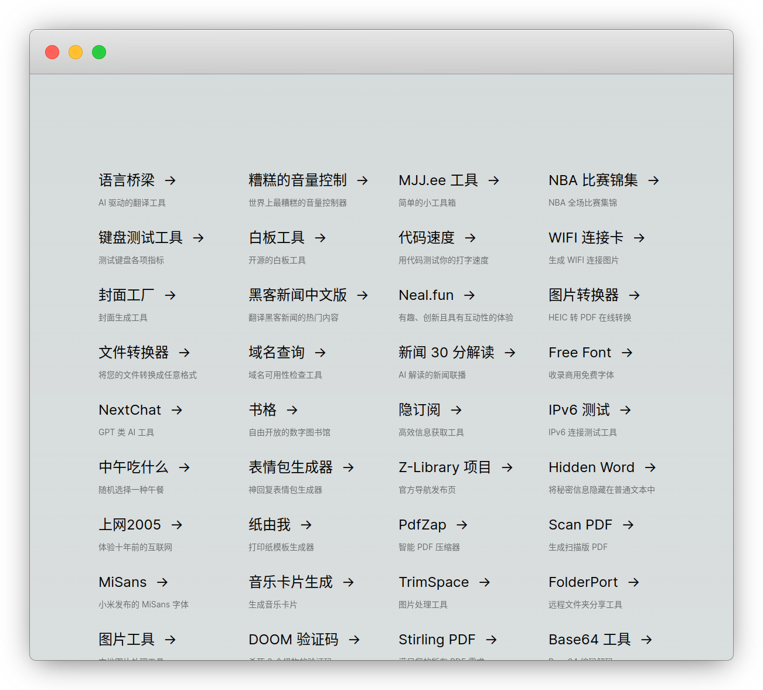Click the arrow beside Free Font
763x690 pixels.
[627, 353]
